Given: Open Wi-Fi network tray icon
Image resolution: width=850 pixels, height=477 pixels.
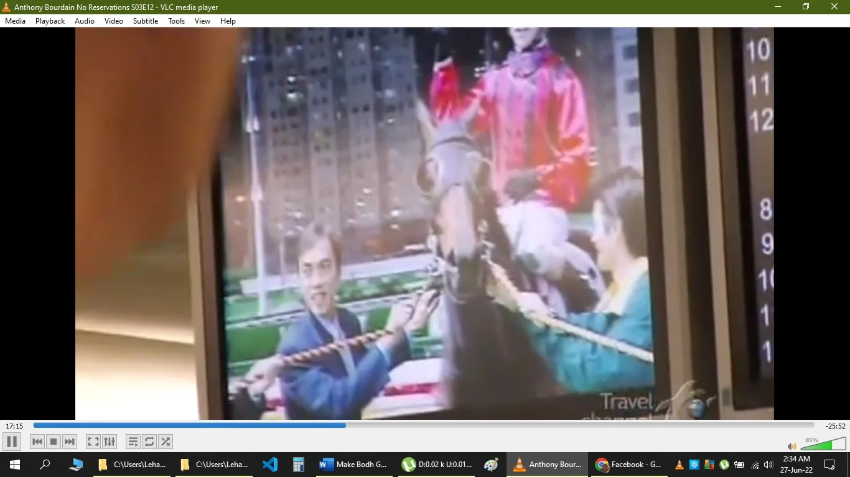Looking at the screenshot, I should coord(755,465).
